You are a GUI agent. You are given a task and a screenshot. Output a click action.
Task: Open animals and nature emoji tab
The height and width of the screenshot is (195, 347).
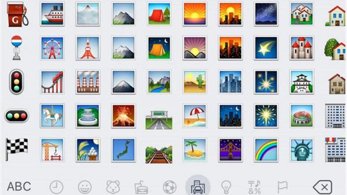click(113, 187)
